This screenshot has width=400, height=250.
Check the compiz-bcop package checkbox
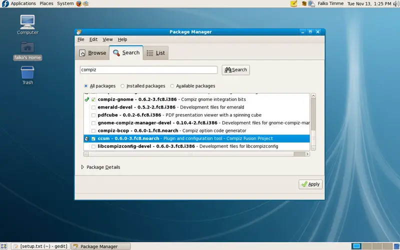click(x=93, y=131)
